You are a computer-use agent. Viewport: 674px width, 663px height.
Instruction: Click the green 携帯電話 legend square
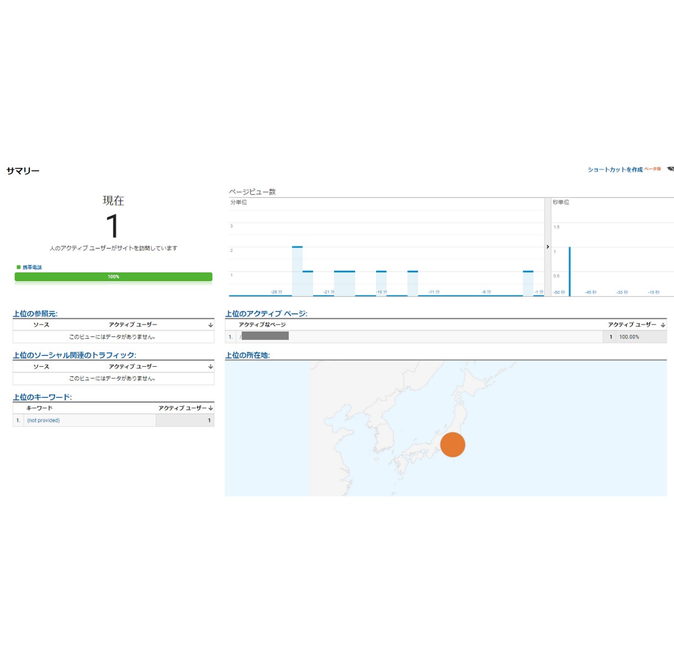click(x=19, y=267)
